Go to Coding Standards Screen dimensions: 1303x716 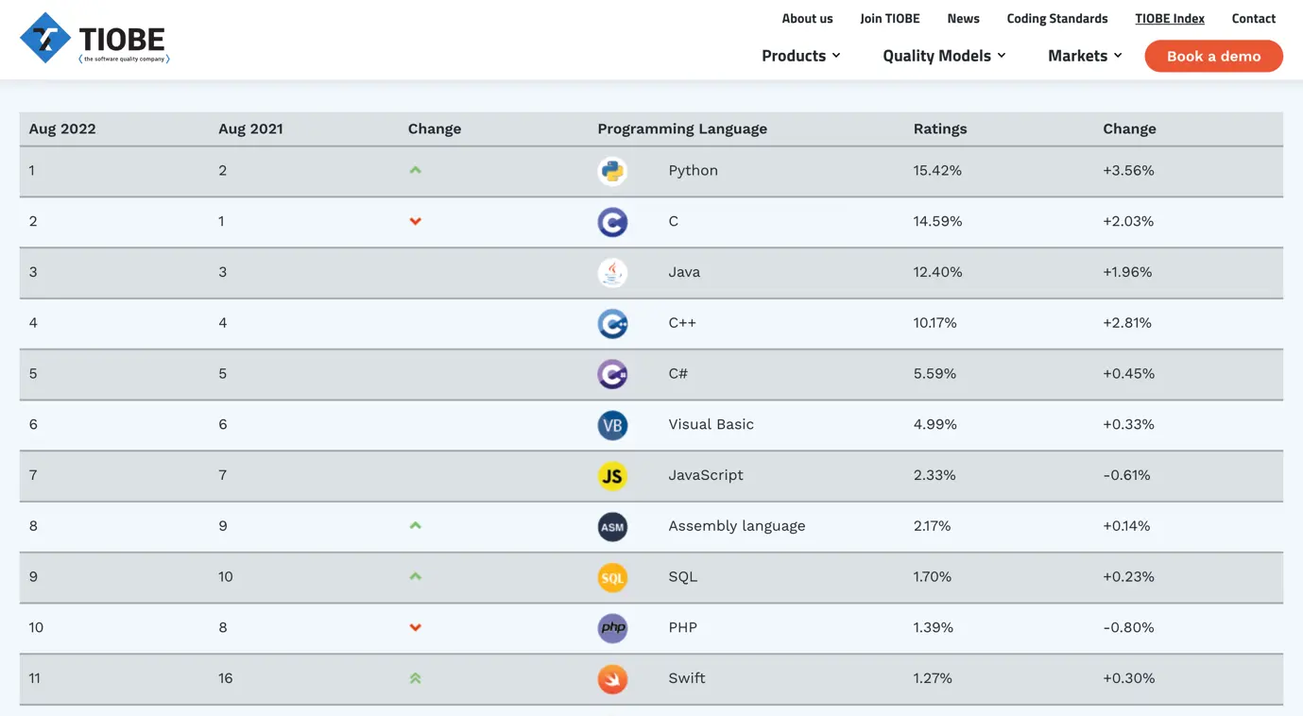pos(1056,18)
